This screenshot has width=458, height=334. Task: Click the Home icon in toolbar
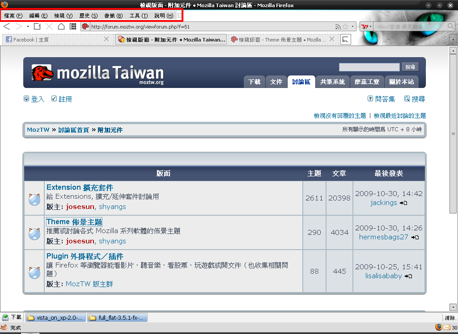click(61, 26)
